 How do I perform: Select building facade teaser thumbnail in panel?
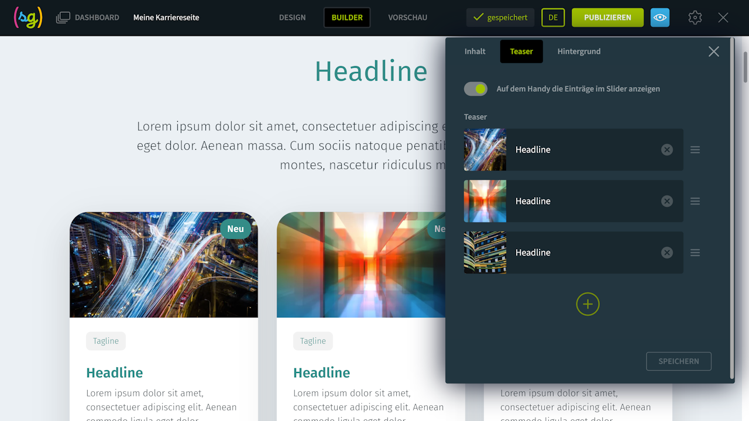pyautogui.click(x=485, y=253)
